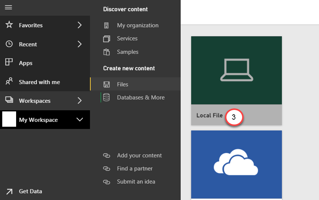Expand the Recent flyout chevron
The width and height of the screenshot is (319, 200).
80,44
